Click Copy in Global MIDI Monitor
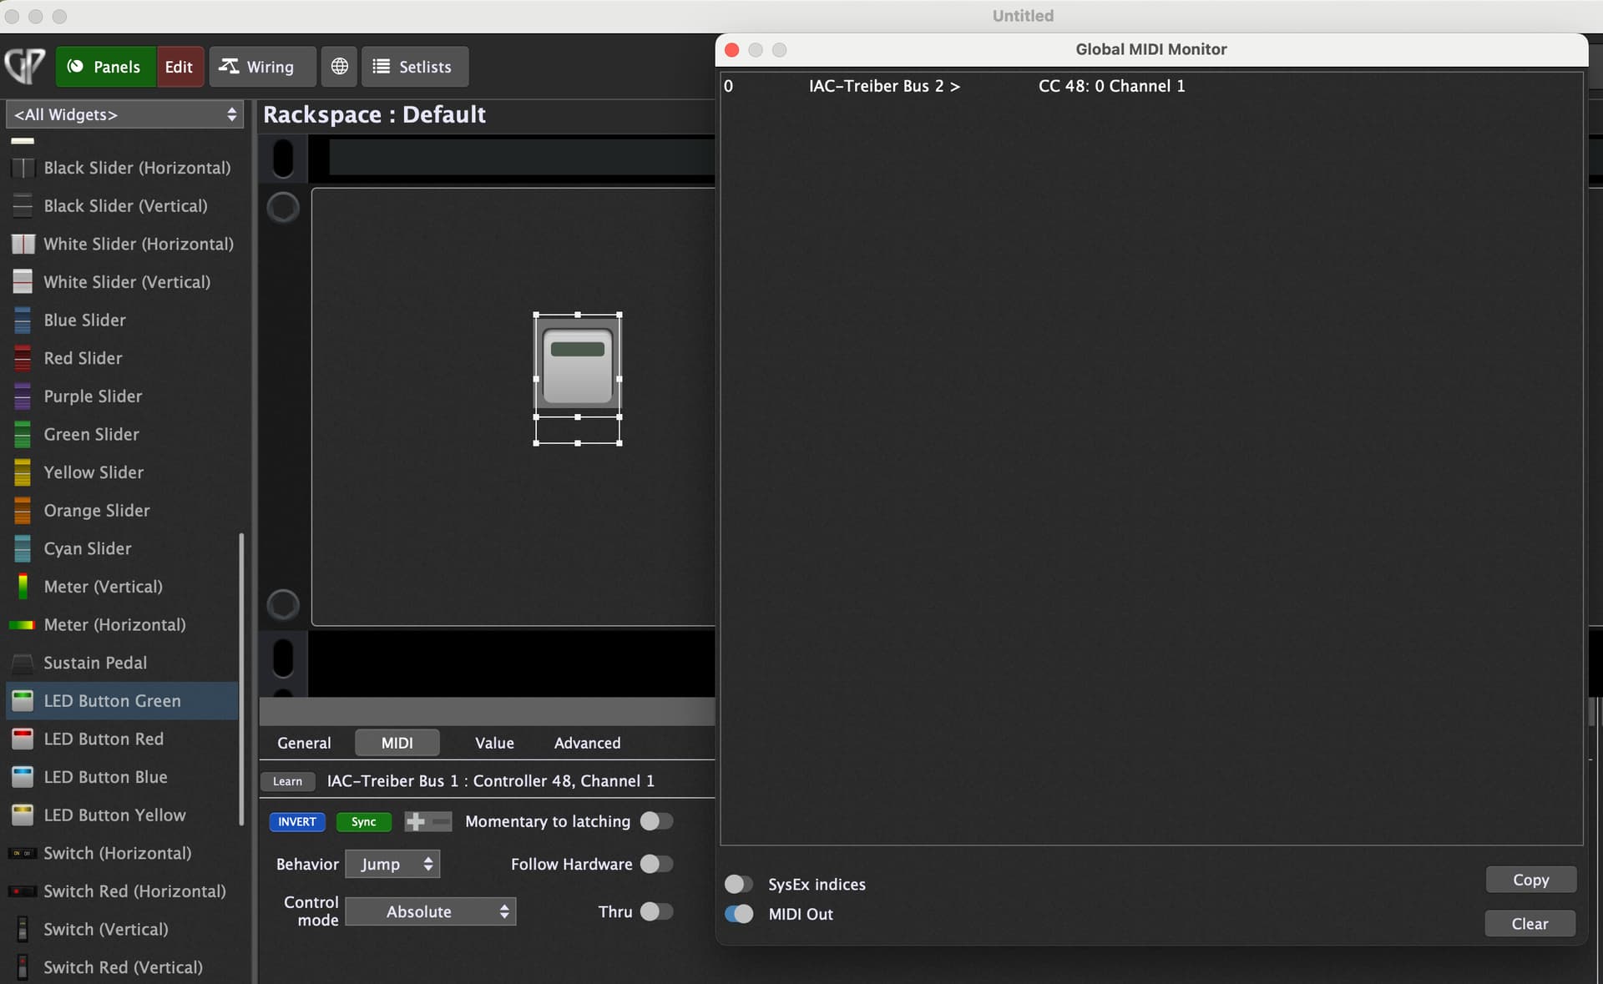Image resolution: width=1603 pixels, height=984 pixels. tap(1530, 880)
